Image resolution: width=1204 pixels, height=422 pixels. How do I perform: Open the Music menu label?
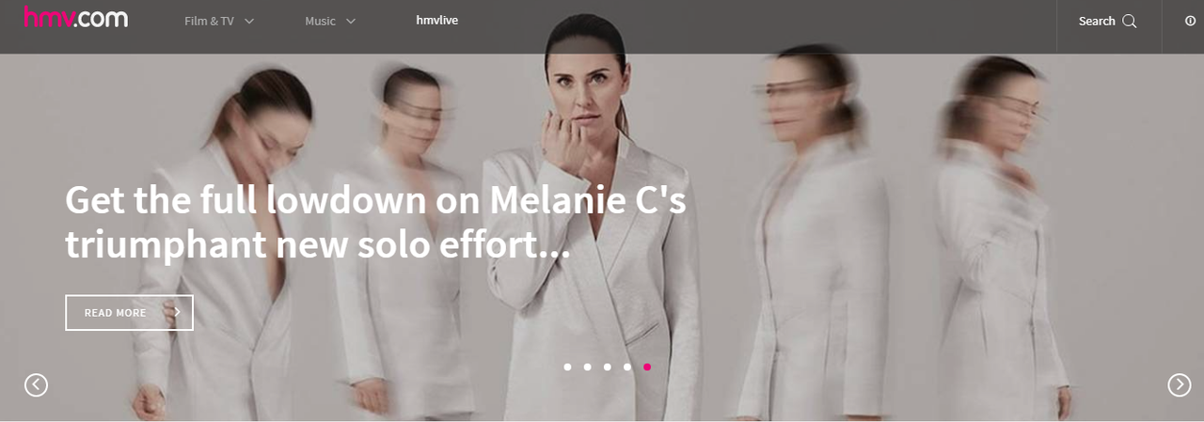point(320,22)
